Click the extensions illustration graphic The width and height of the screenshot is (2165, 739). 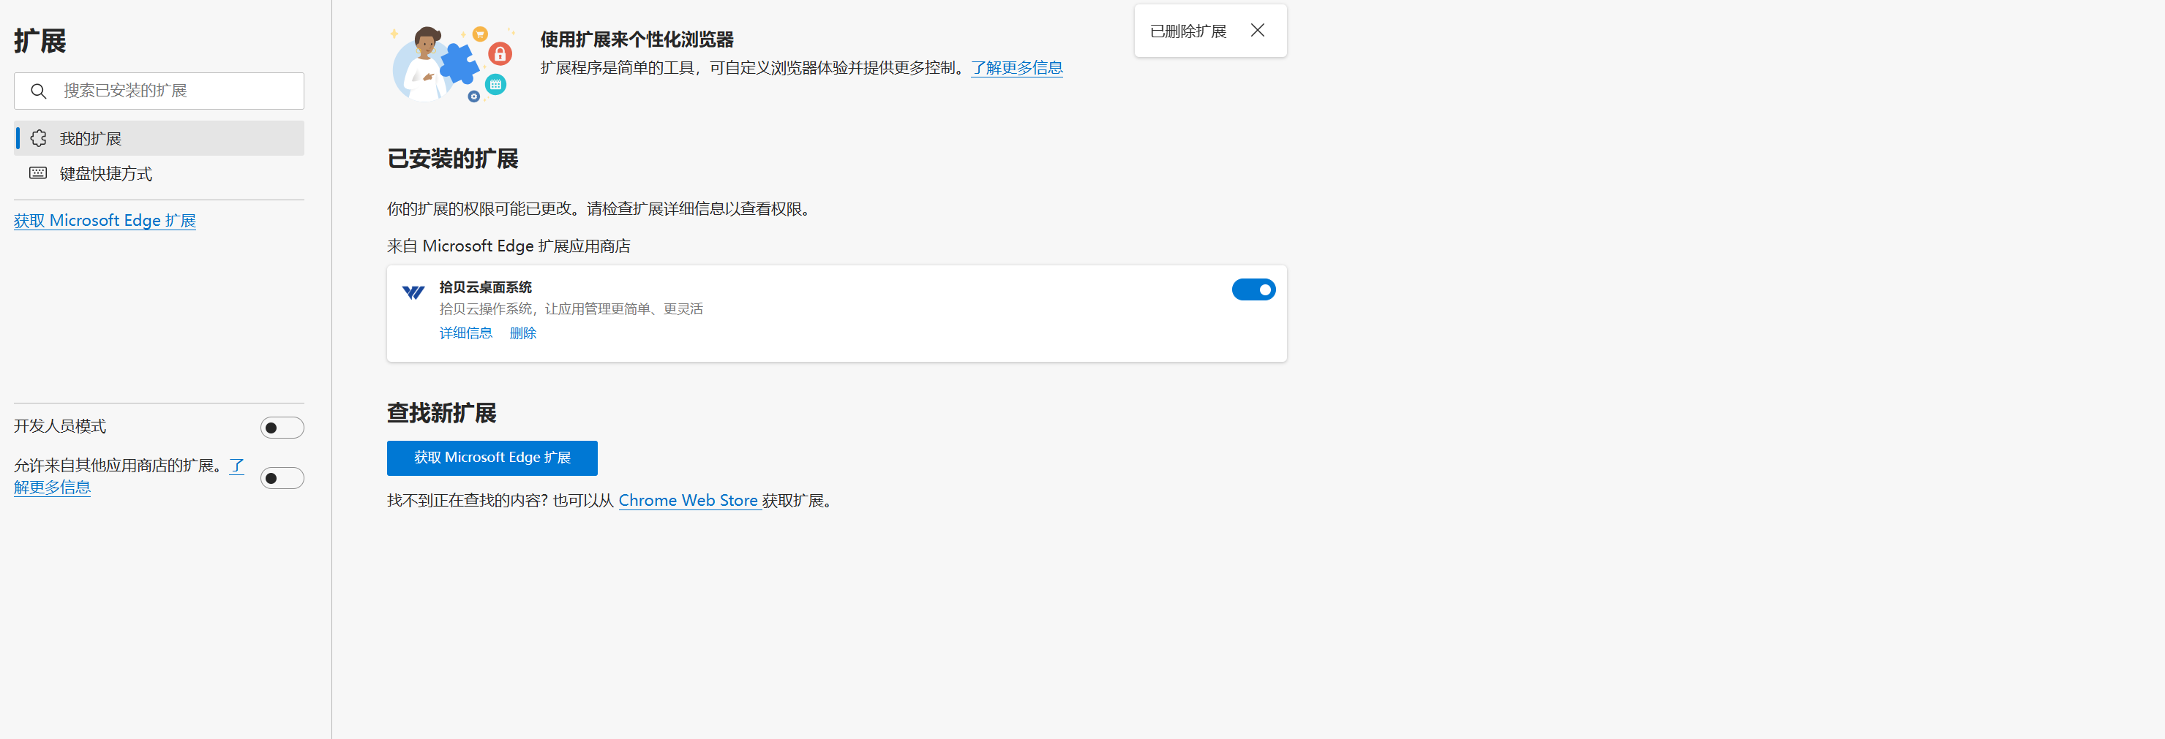(451, 63)
